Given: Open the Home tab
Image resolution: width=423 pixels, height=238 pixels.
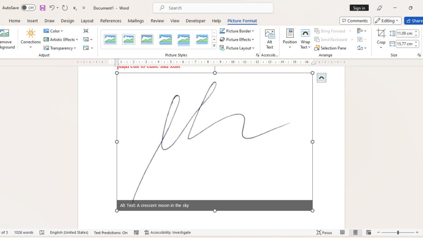Looking at the screenshot, I should (14, 21).
